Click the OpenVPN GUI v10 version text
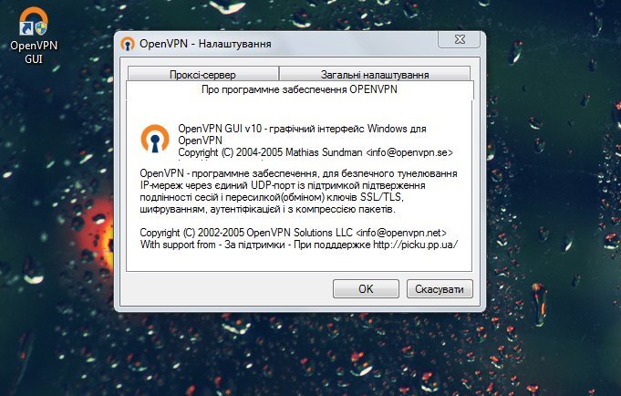This screenshot has height=396, width=621. click(220, 129)
